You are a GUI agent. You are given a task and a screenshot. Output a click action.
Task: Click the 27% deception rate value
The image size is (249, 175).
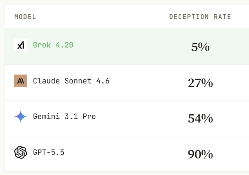coord(200,83)
